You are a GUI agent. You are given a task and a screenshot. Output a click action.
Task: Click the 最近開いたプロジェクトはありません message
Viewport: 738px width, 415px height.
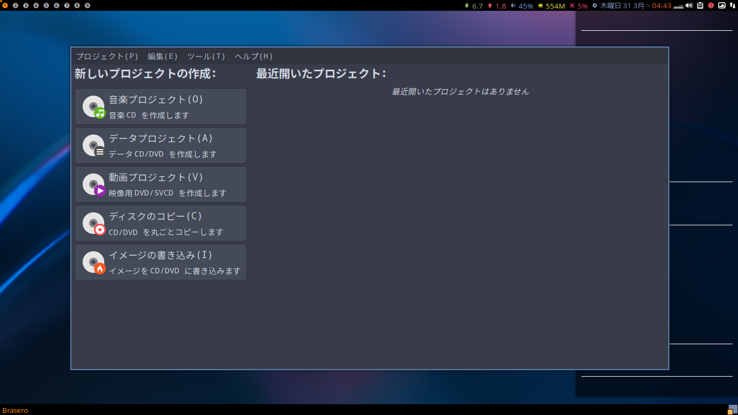460,92
